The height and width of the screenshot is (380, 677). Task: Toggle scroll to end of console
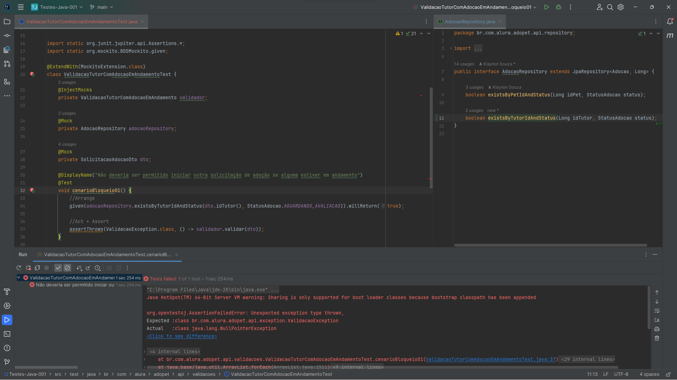[657, 320]
